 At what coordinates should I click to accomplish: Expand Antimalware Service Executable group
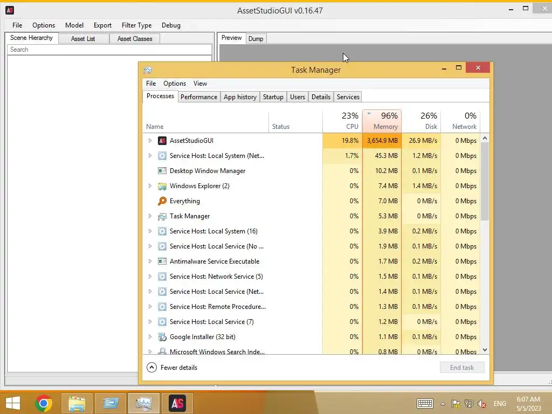150,261
